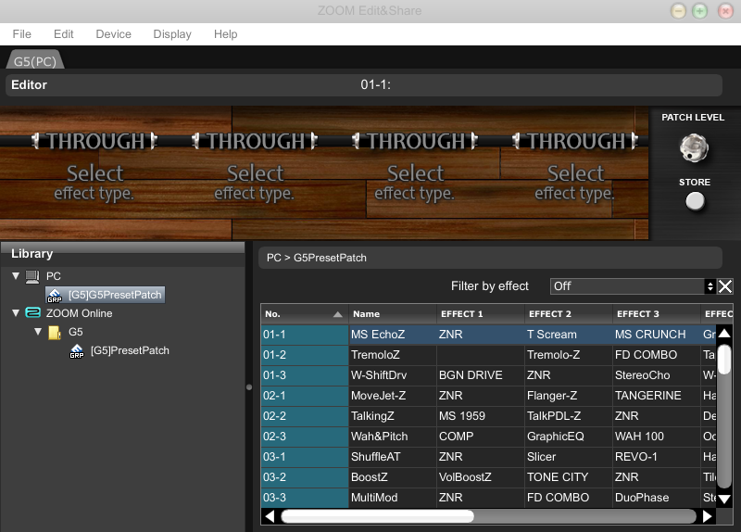The height and width of the screenshot is (532, 741).
Task: Click the PATCH LEVEL knob
Action: point(694,147)
